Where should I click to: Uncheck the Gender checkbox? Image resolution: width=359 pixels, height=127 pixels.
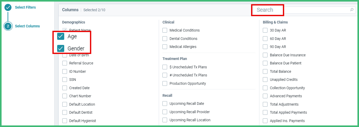pyautogui.click(x=61, y=49)
